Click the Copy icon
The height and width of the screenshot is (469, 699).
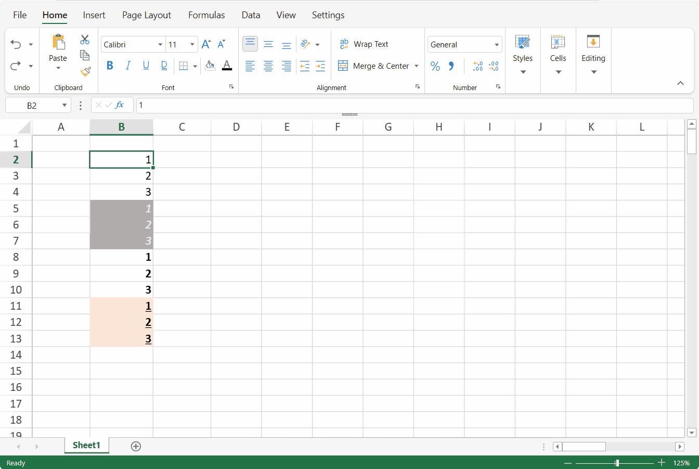(x=85, y=55)
